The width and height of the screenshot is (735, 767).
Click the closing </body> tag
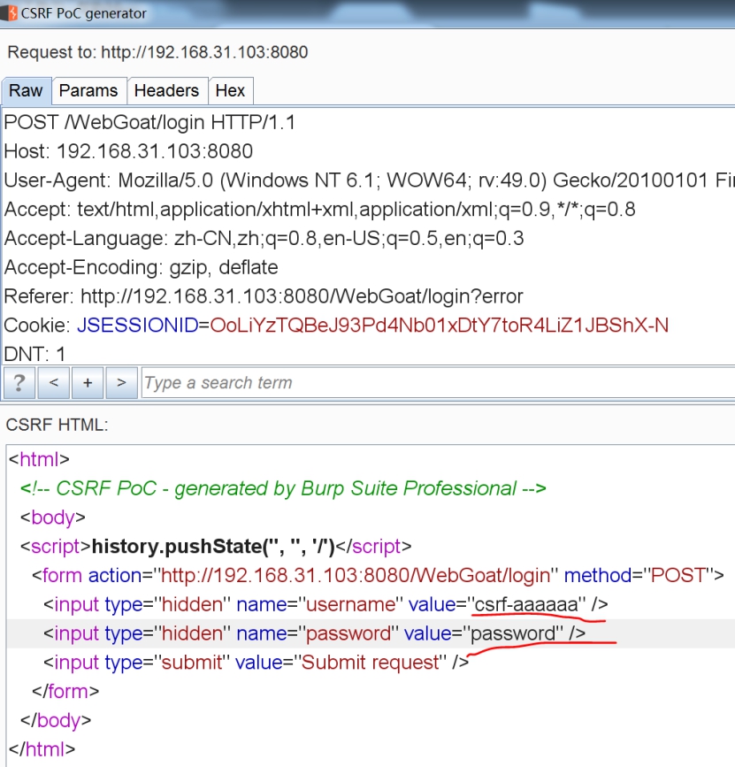56,720
